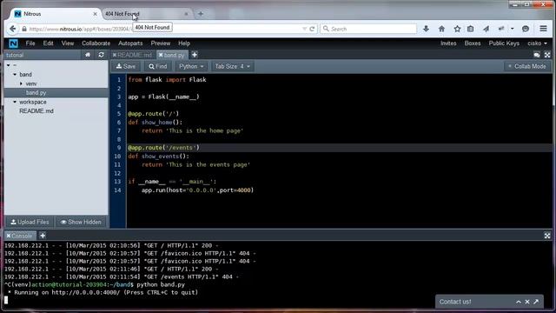556x313 pixels.
Task: Open the browser chat bubble icon
Action: (526, 29)
